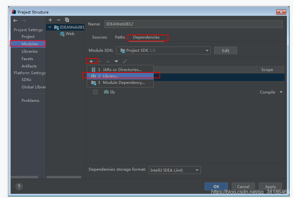Click the Scope column header
This screenshot has width=293, height=198.
pos(267,70)
